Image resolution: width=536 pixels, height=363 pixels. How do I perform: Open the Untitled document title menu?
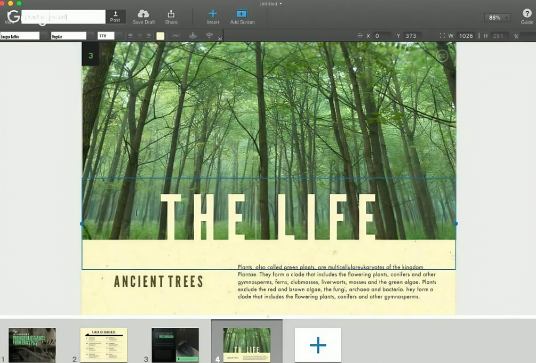point(270,4)
